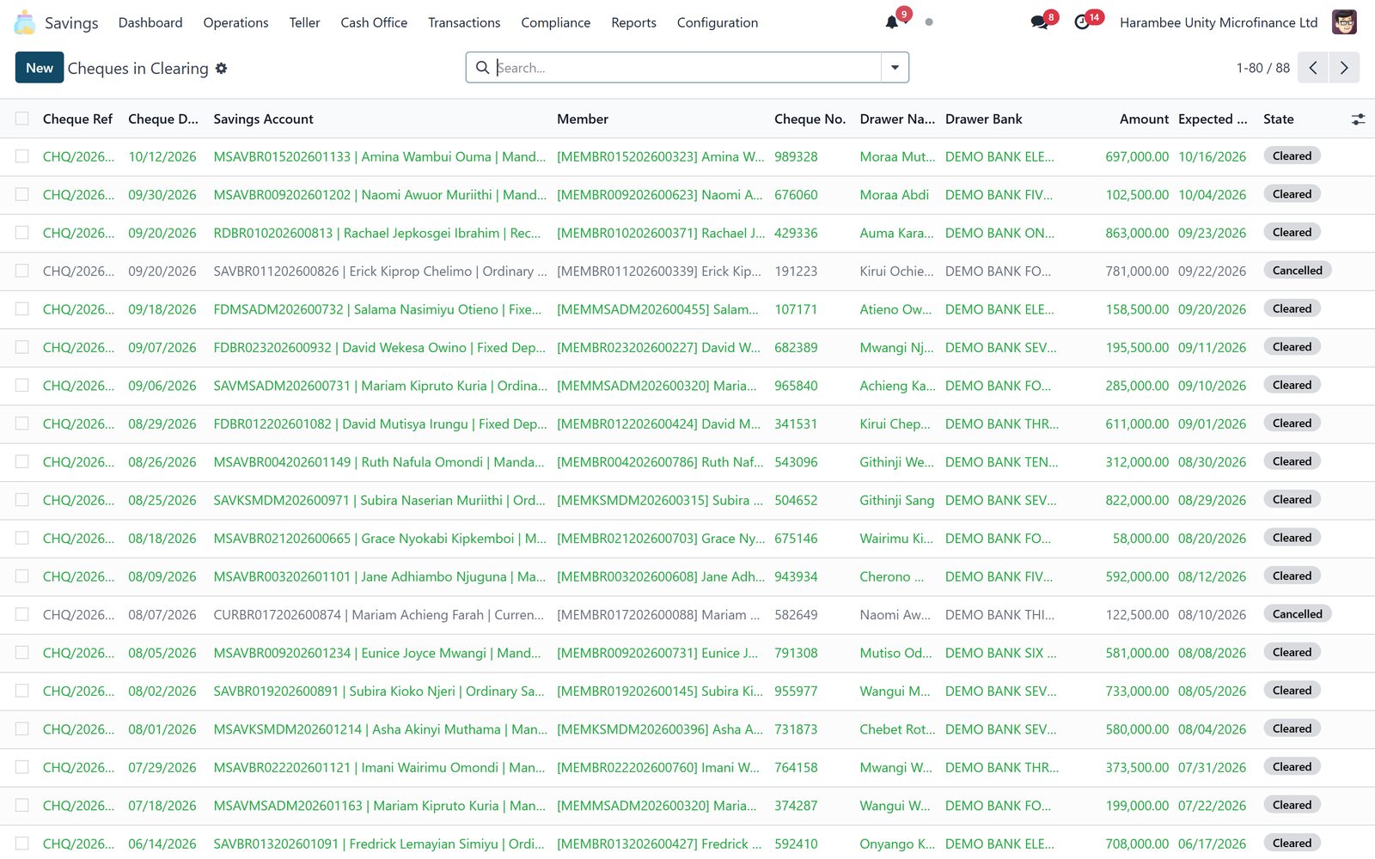
Task: Open the activities clock icon
Action: pyautogui.click(x=1082, y=22)
